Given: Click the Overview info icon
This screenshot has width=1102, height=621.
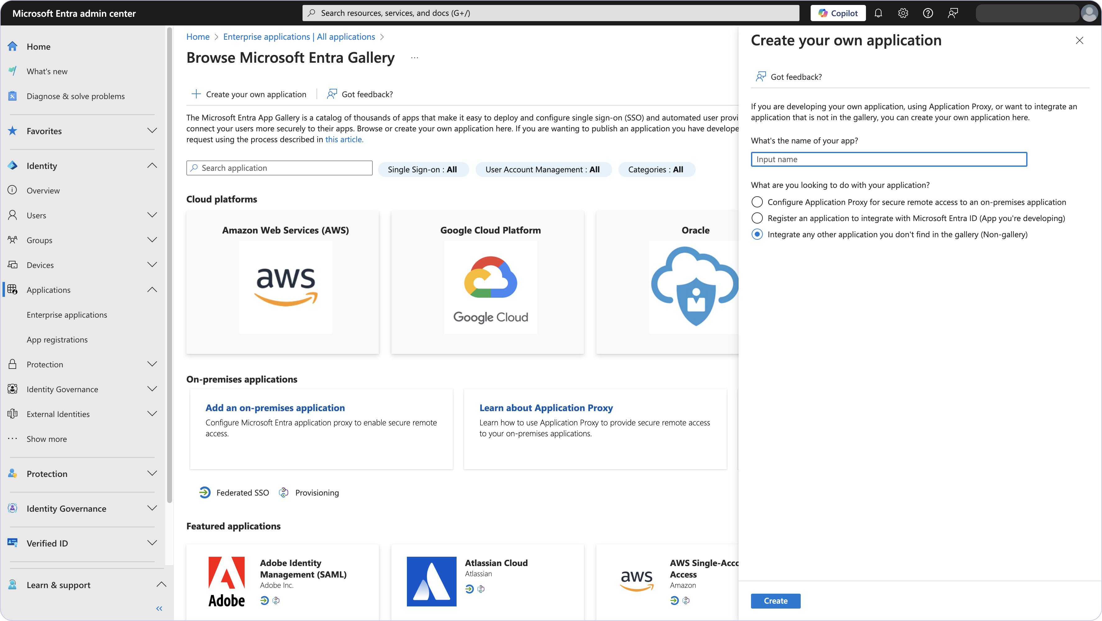Looking at the screenshot, I should pyautogui.click(x=12, y=190).
